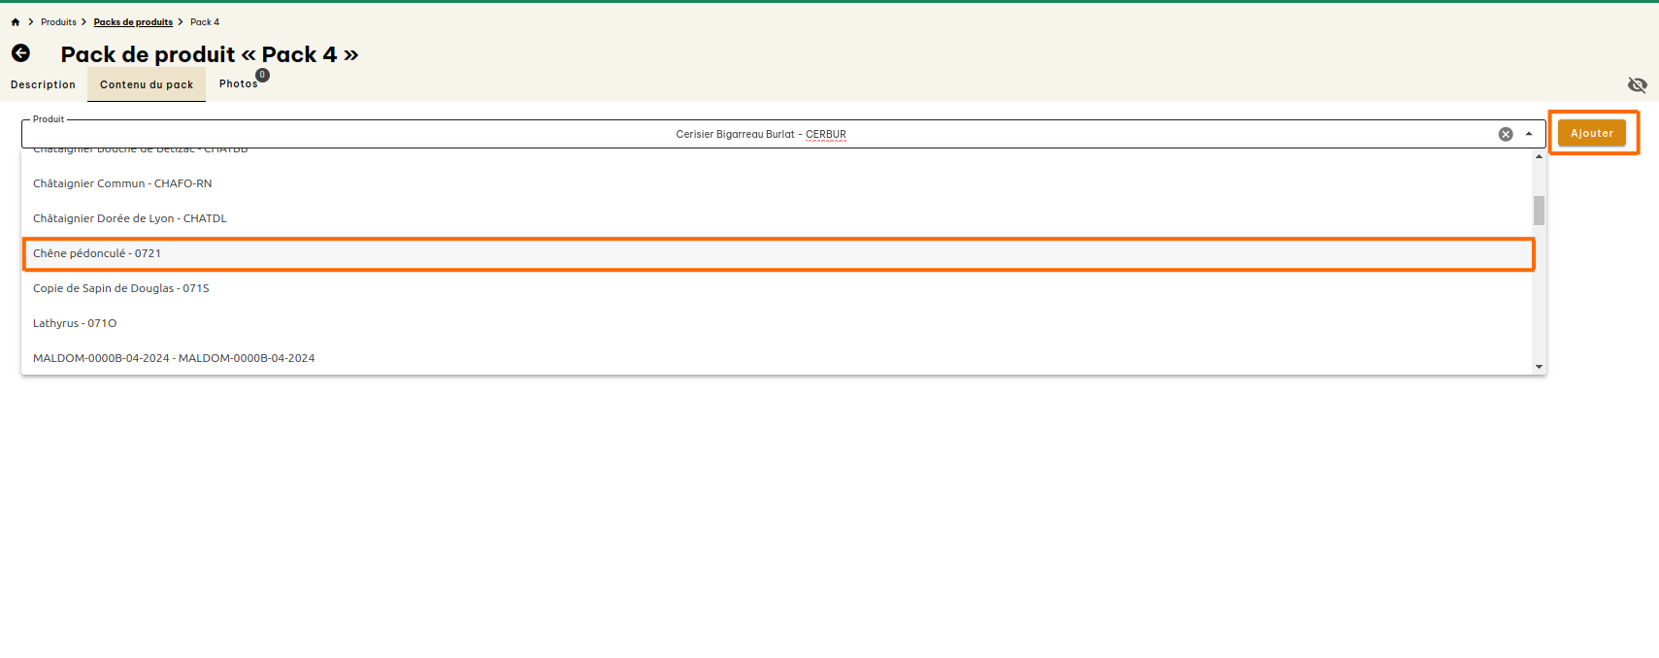Select Copie de Sapin de Douglas option
This screenshot has width=1659, height=658.
[x=121, y=288]
